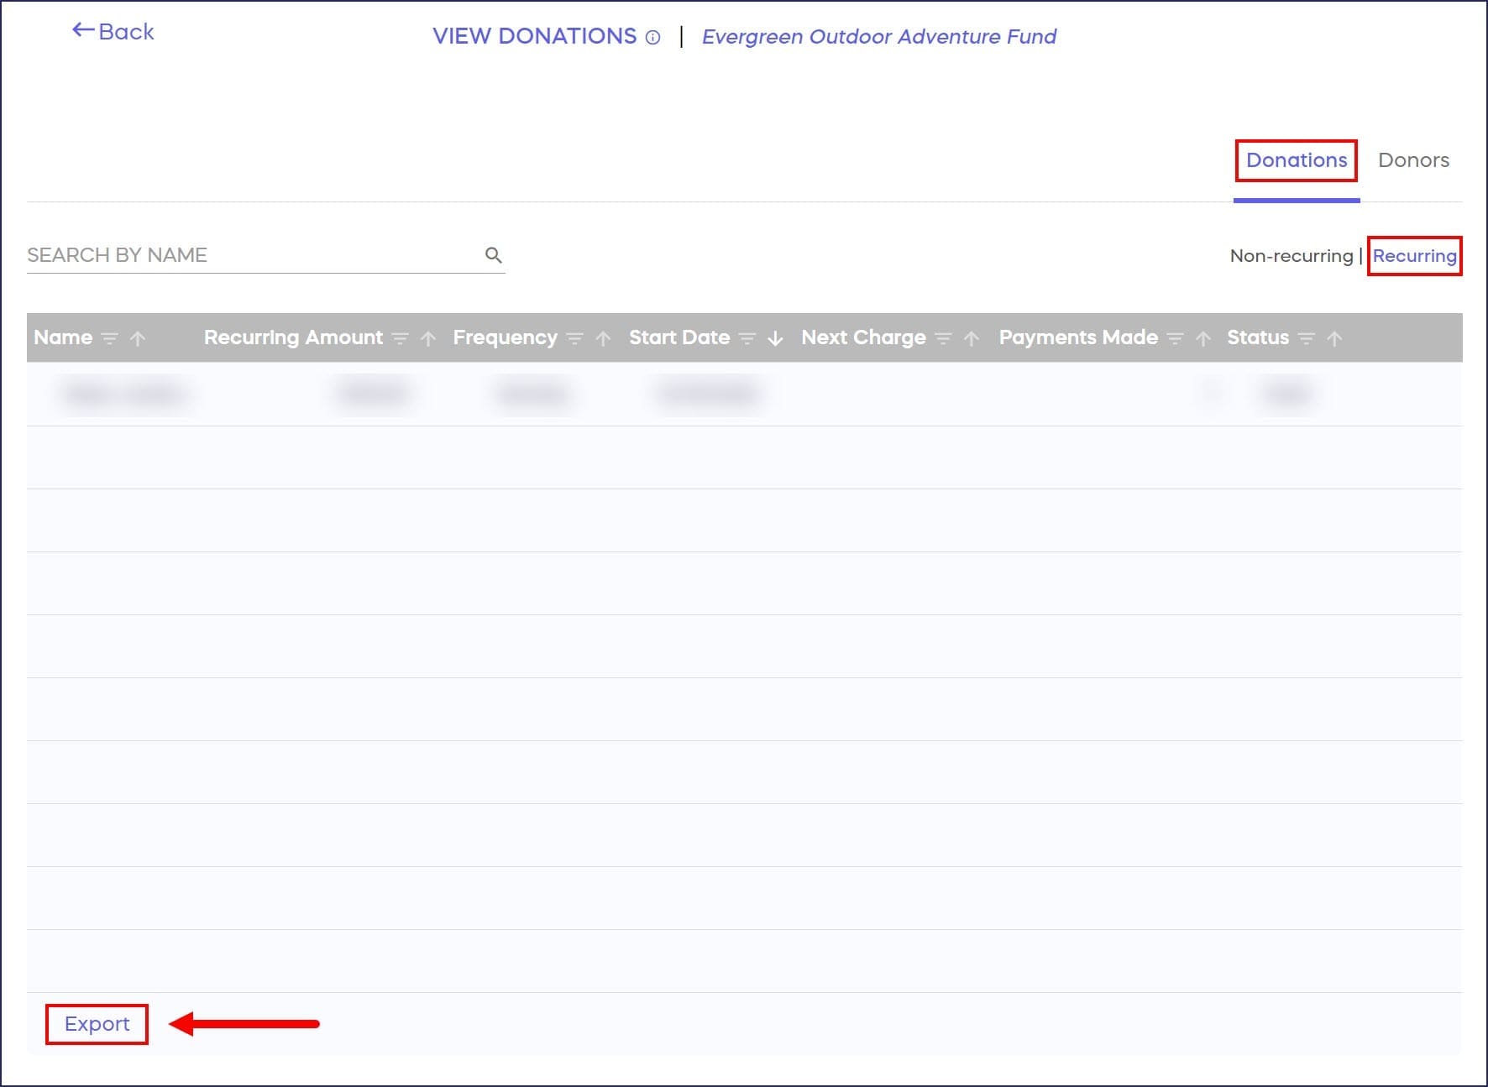Viewport: 1488px width, 1087px height.
Task: Sort Status column with its arrow
Action: click(x=1334, y=338)
